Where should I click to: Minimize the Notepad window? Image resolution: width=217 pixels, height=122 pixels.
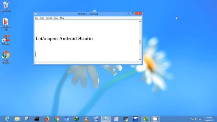pos(129,14)
